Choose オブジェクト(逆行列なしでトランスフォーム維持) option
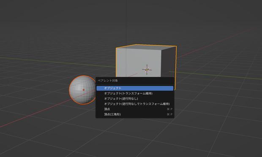Viewport: 262px width, 157px height. coord(135,104)
